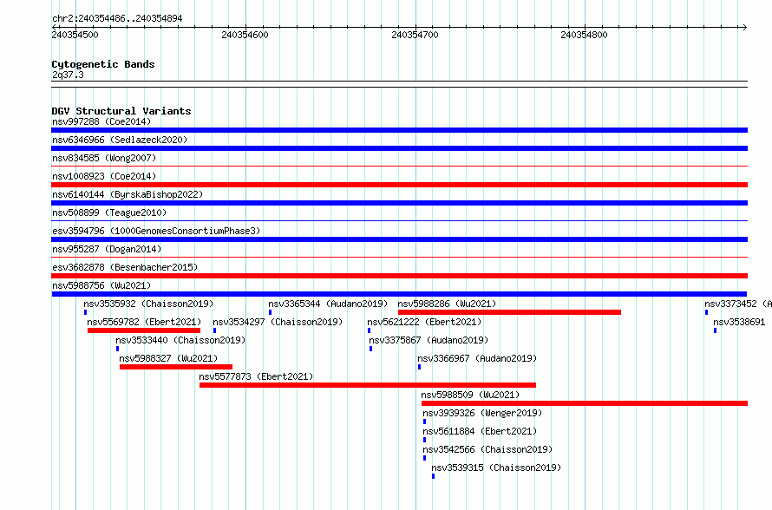Click ruler position 240354500
Image resolution: width=772 pixels, height=510 pixels.
pyautogui.click(x=75, y=35)
